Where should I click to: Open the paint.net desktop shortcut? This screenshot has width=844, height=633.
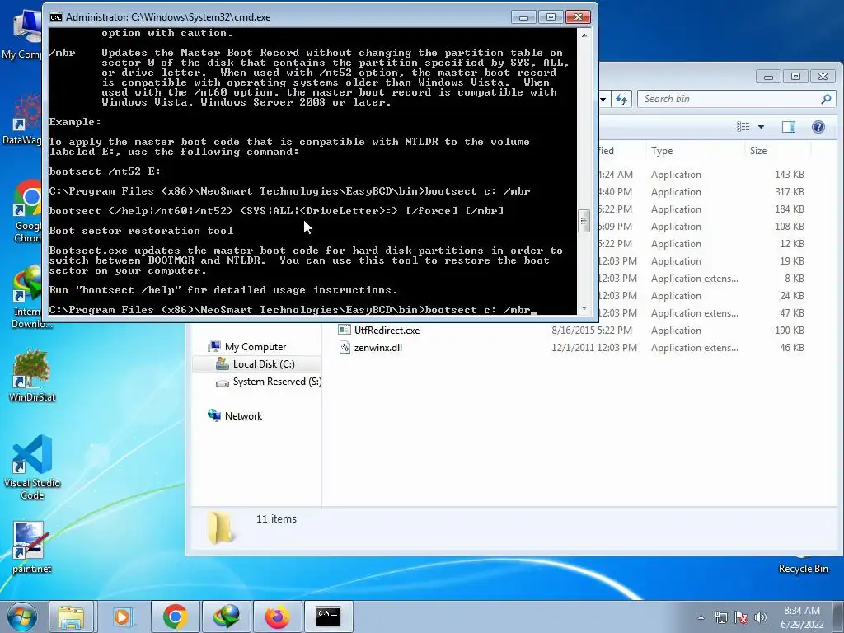30,547
